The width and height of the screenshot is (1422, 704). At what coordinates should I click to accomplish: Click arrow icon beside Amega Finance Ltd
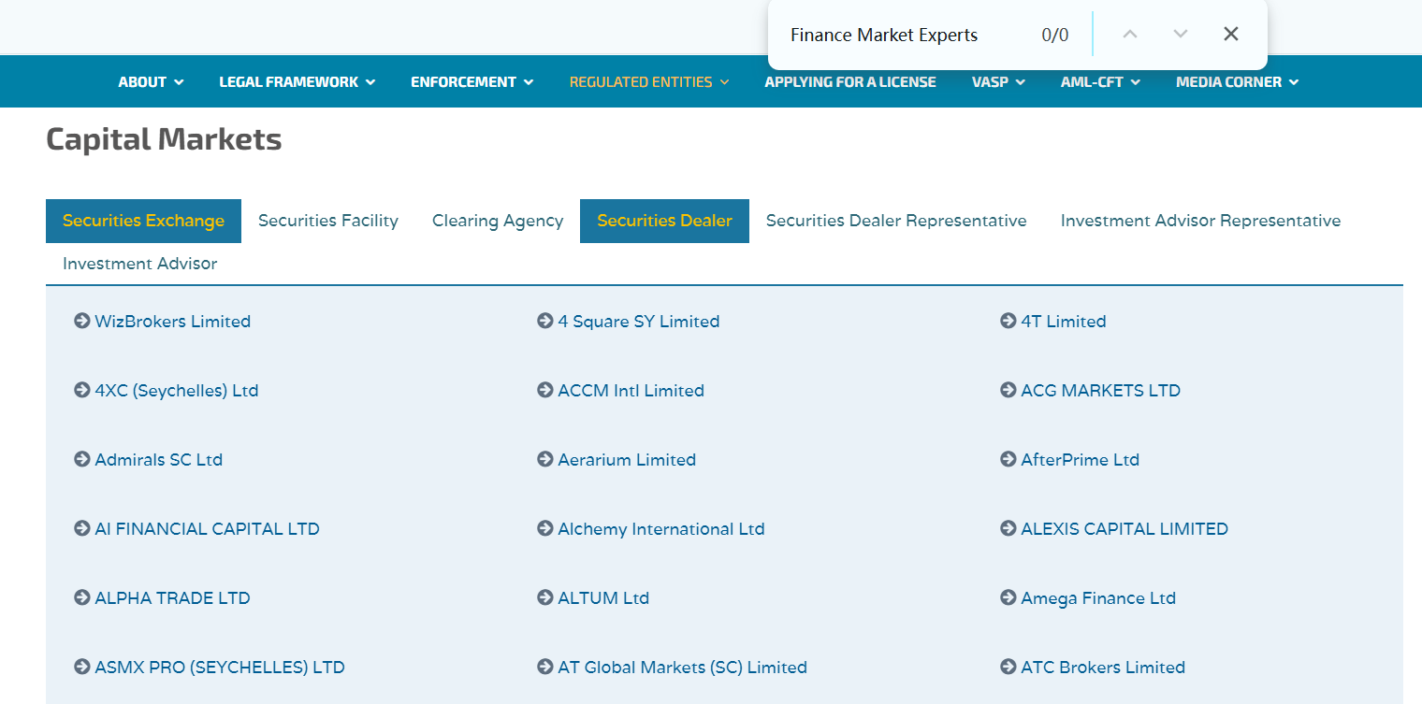[1008, 597]
